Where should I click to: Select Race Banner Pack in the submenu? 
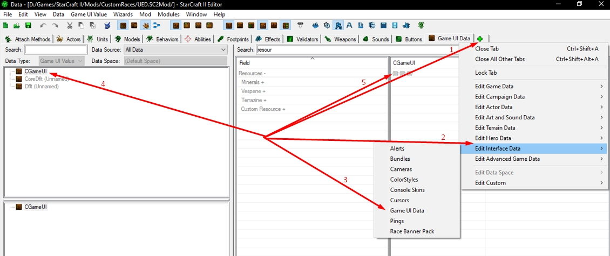click(417, 231)
